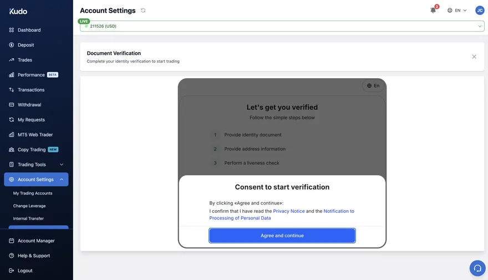The height and width of the screenshot is (280, 488).
Task: Select Change Leverage submenu item
Action: (29, 206)
